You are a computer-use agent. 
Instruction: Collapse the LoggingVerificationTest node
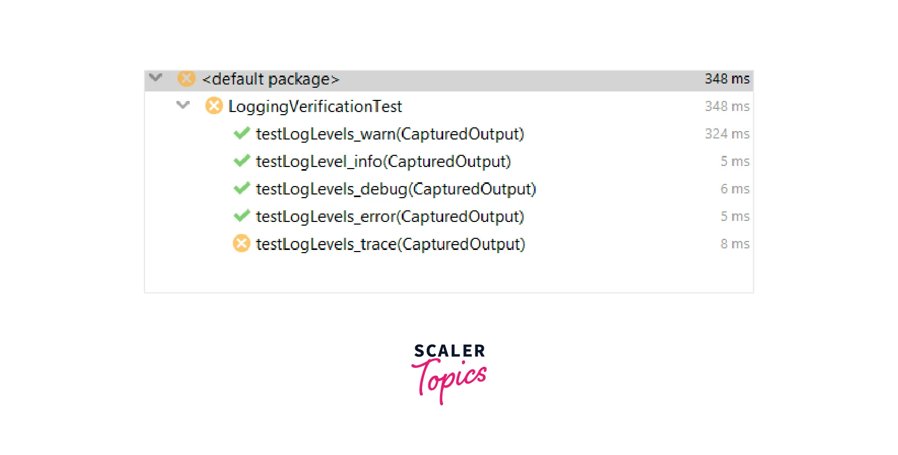click(183, 105)
